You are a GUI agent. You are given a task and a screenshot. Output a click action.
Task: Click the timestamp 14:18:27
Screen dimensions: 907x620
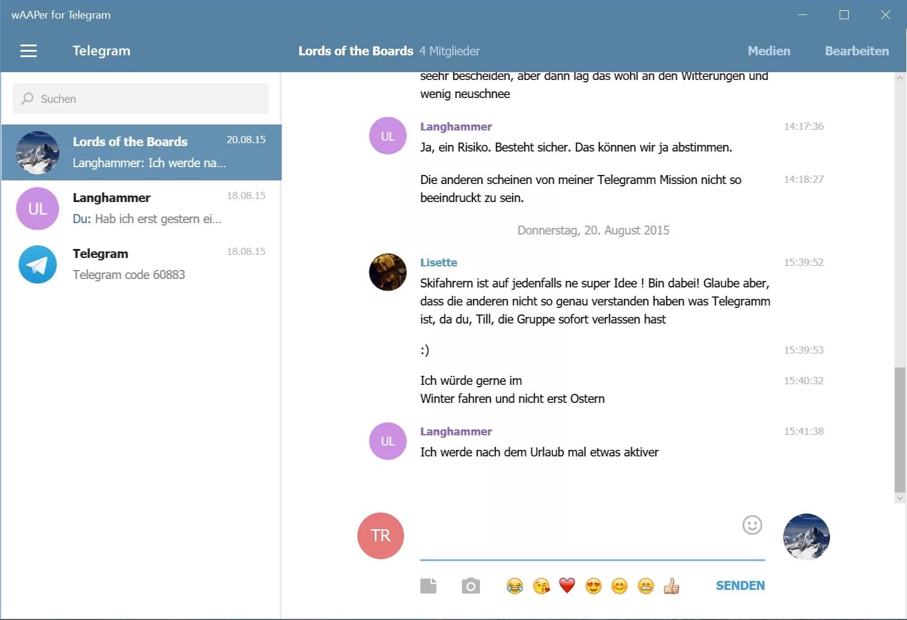(804, 179)
